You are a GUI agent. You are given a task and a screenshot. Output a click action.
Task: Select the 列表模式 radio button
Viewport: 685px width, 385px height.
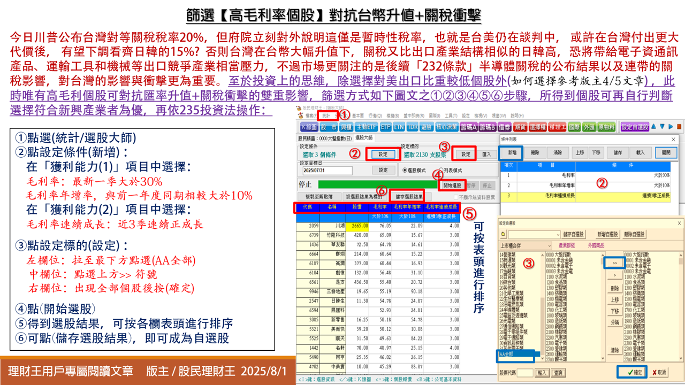(x=442, y=171)
